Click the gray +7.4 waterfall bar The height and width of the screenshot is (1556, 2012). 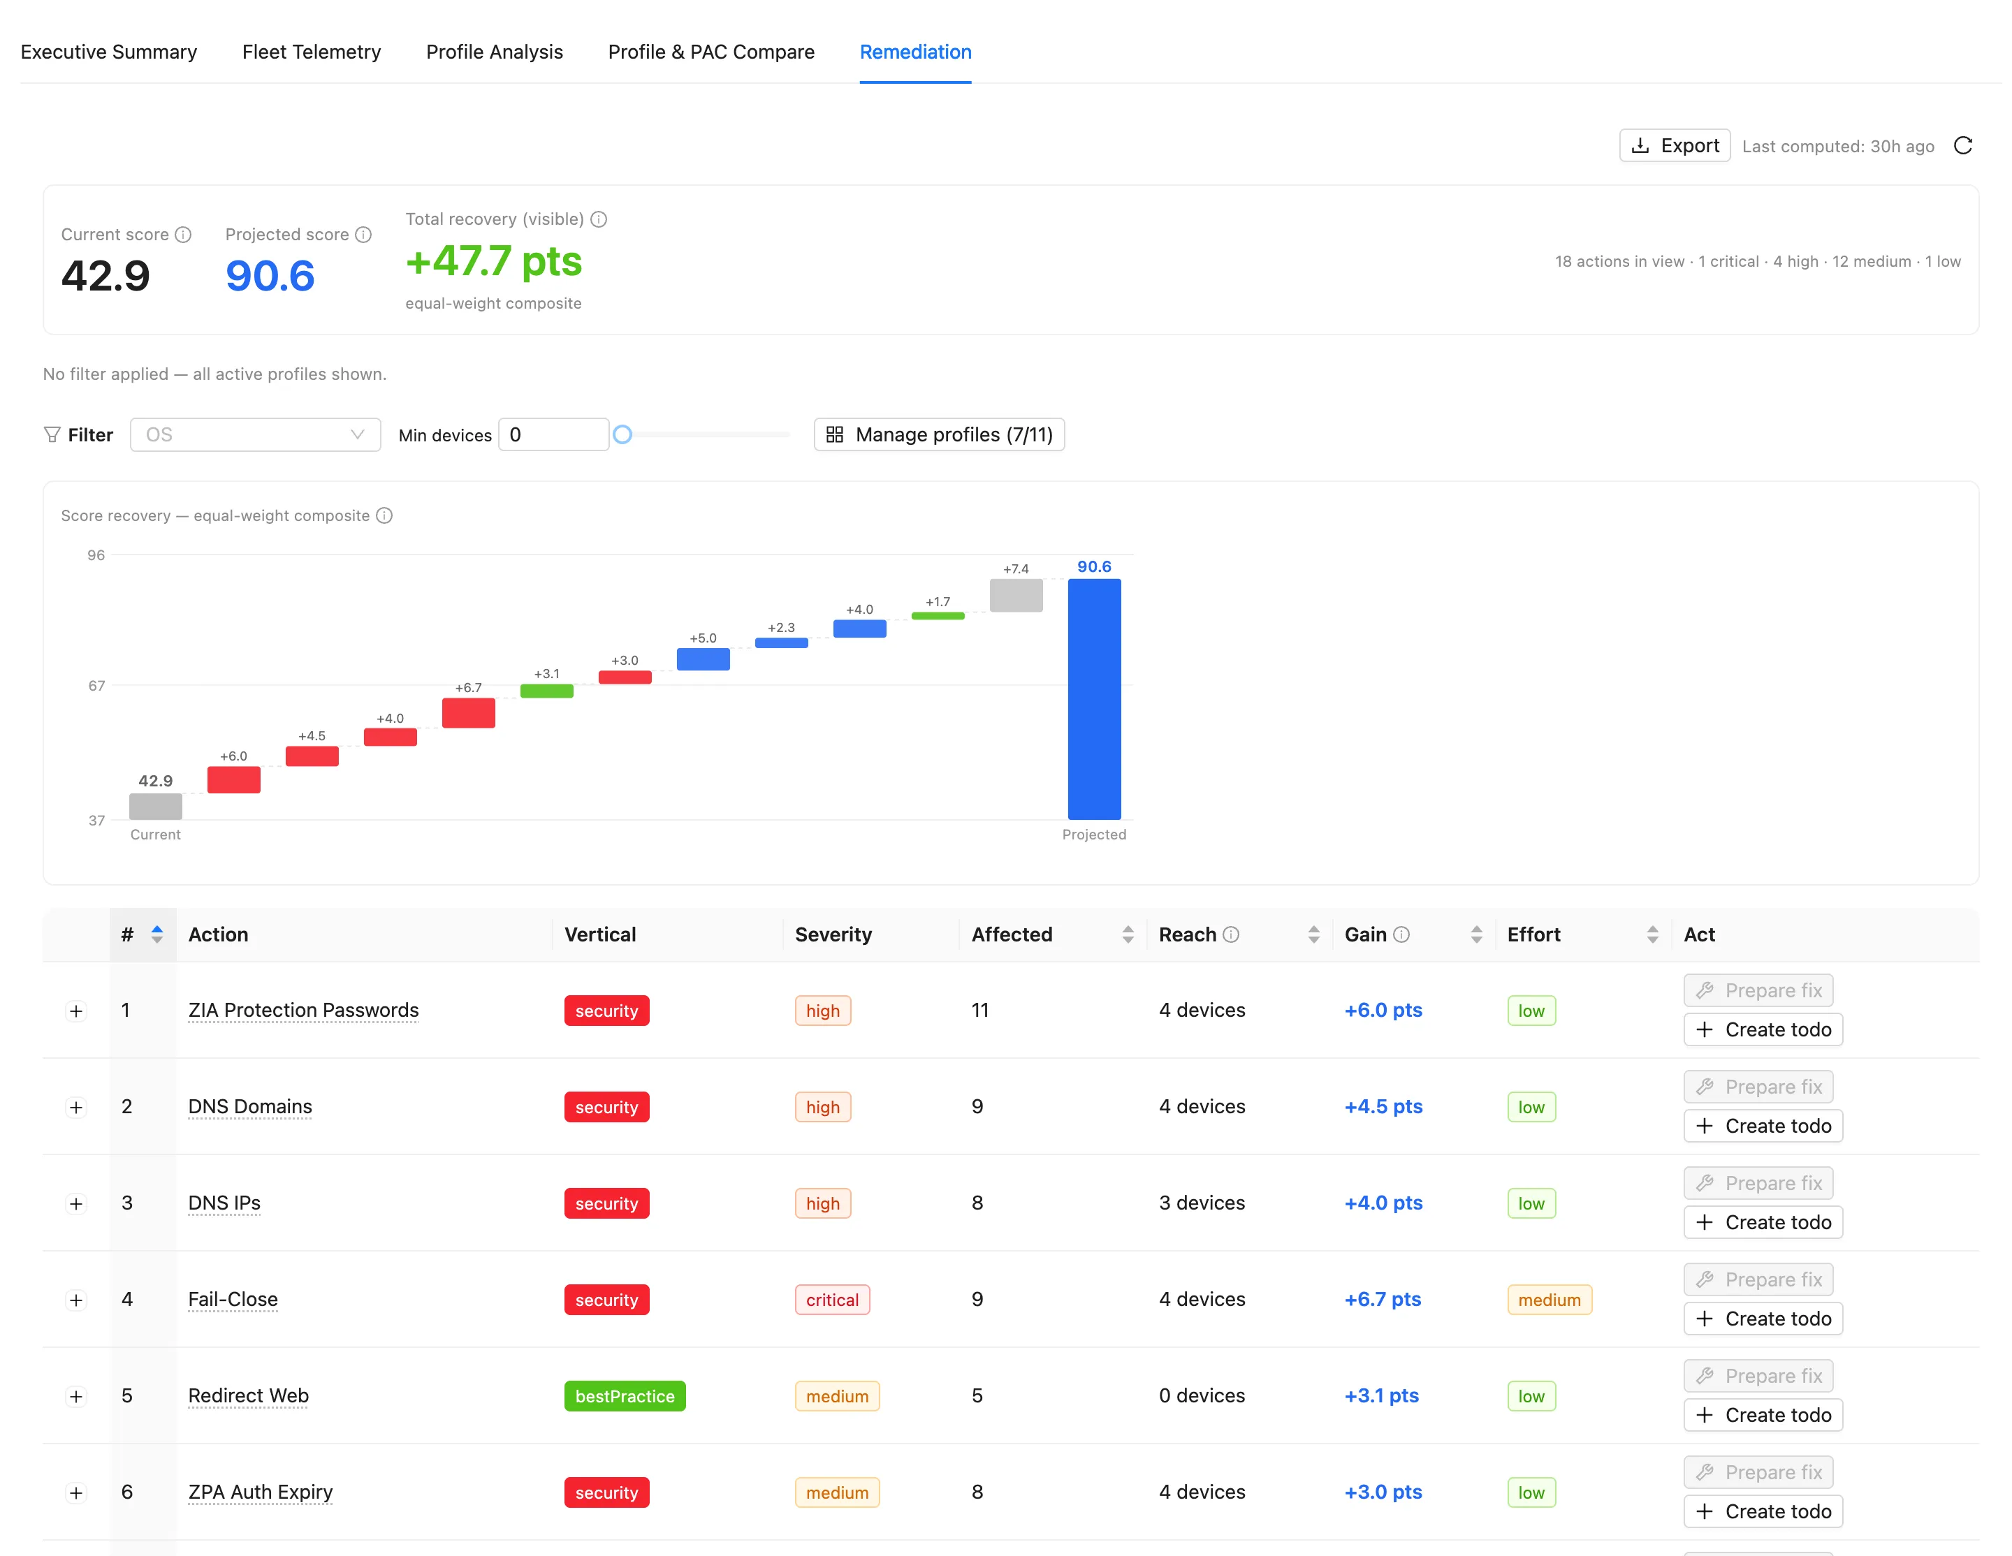[x=1016, y=596]
